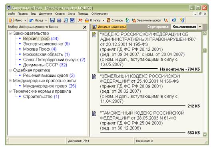Click the context help question-arrow icon

coord(174,20)
